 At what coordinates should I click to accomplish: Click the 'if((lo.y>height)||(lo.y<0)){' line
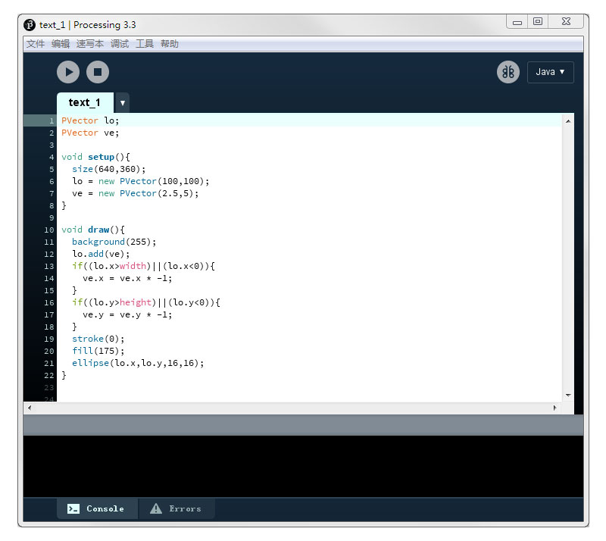pyautogui.click(x=146, y=302)
